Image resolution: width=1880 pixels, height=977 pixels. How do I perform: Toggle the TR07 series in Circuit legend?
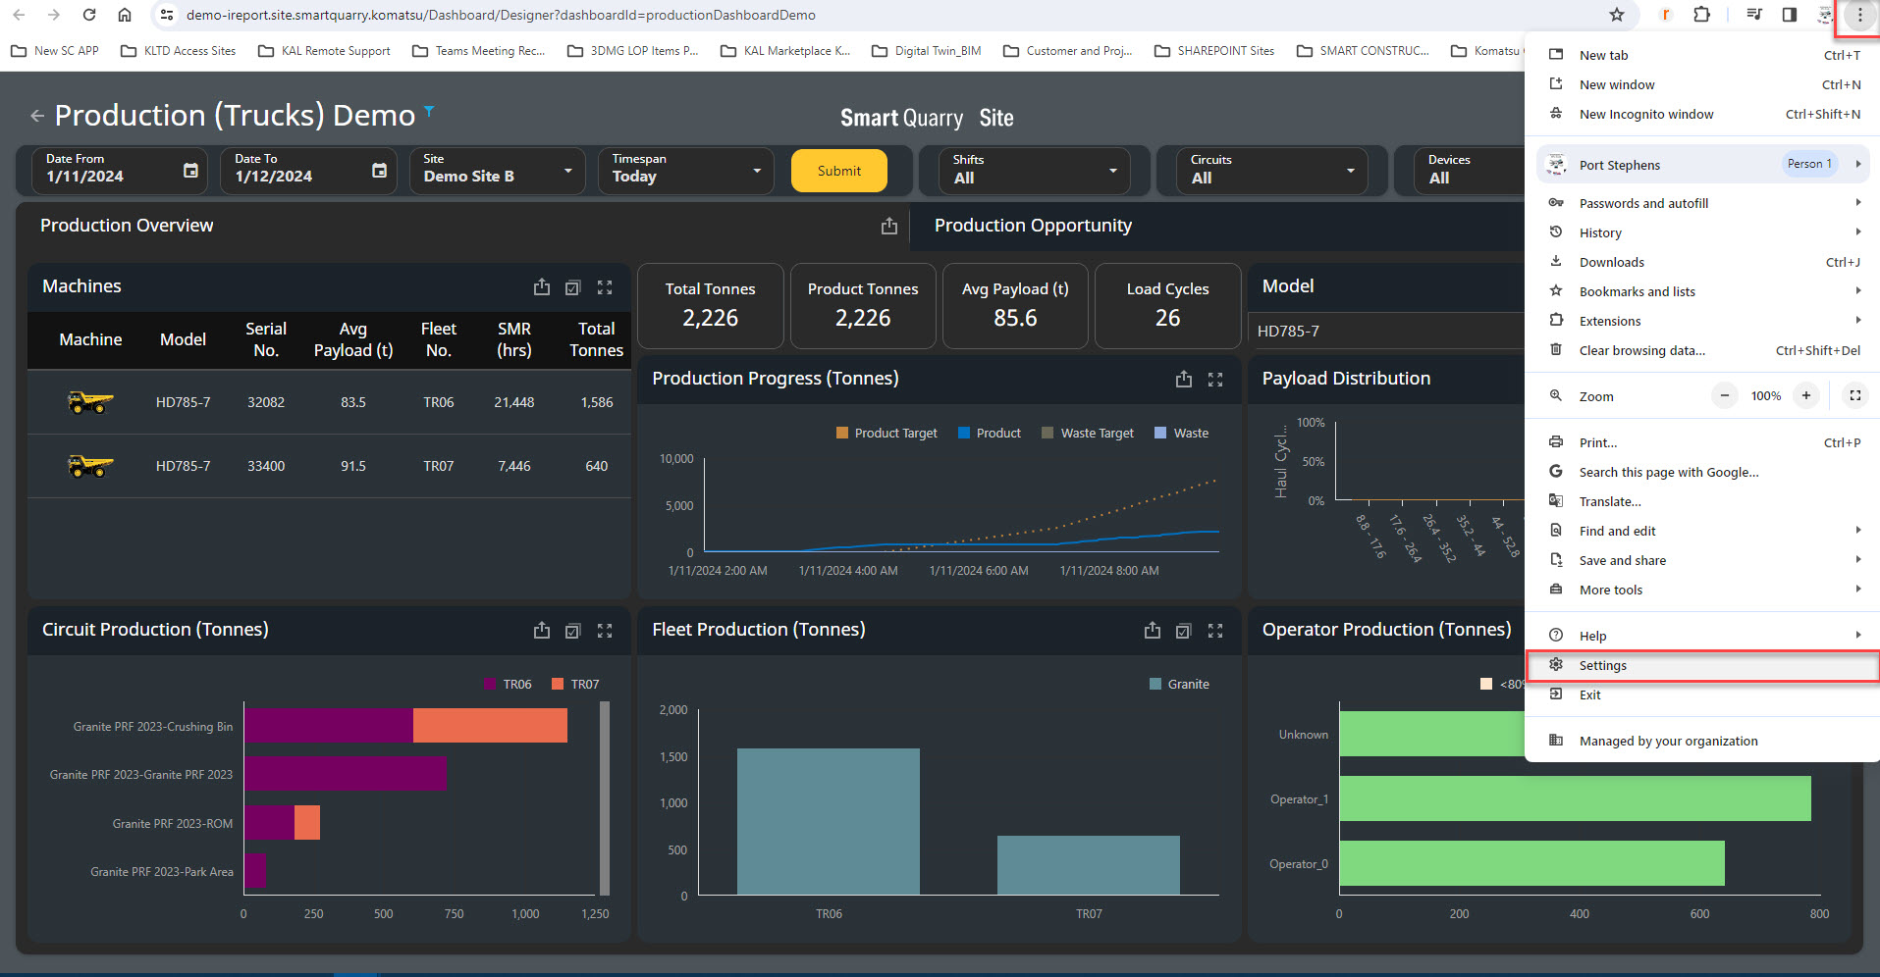tap(575, 684)
